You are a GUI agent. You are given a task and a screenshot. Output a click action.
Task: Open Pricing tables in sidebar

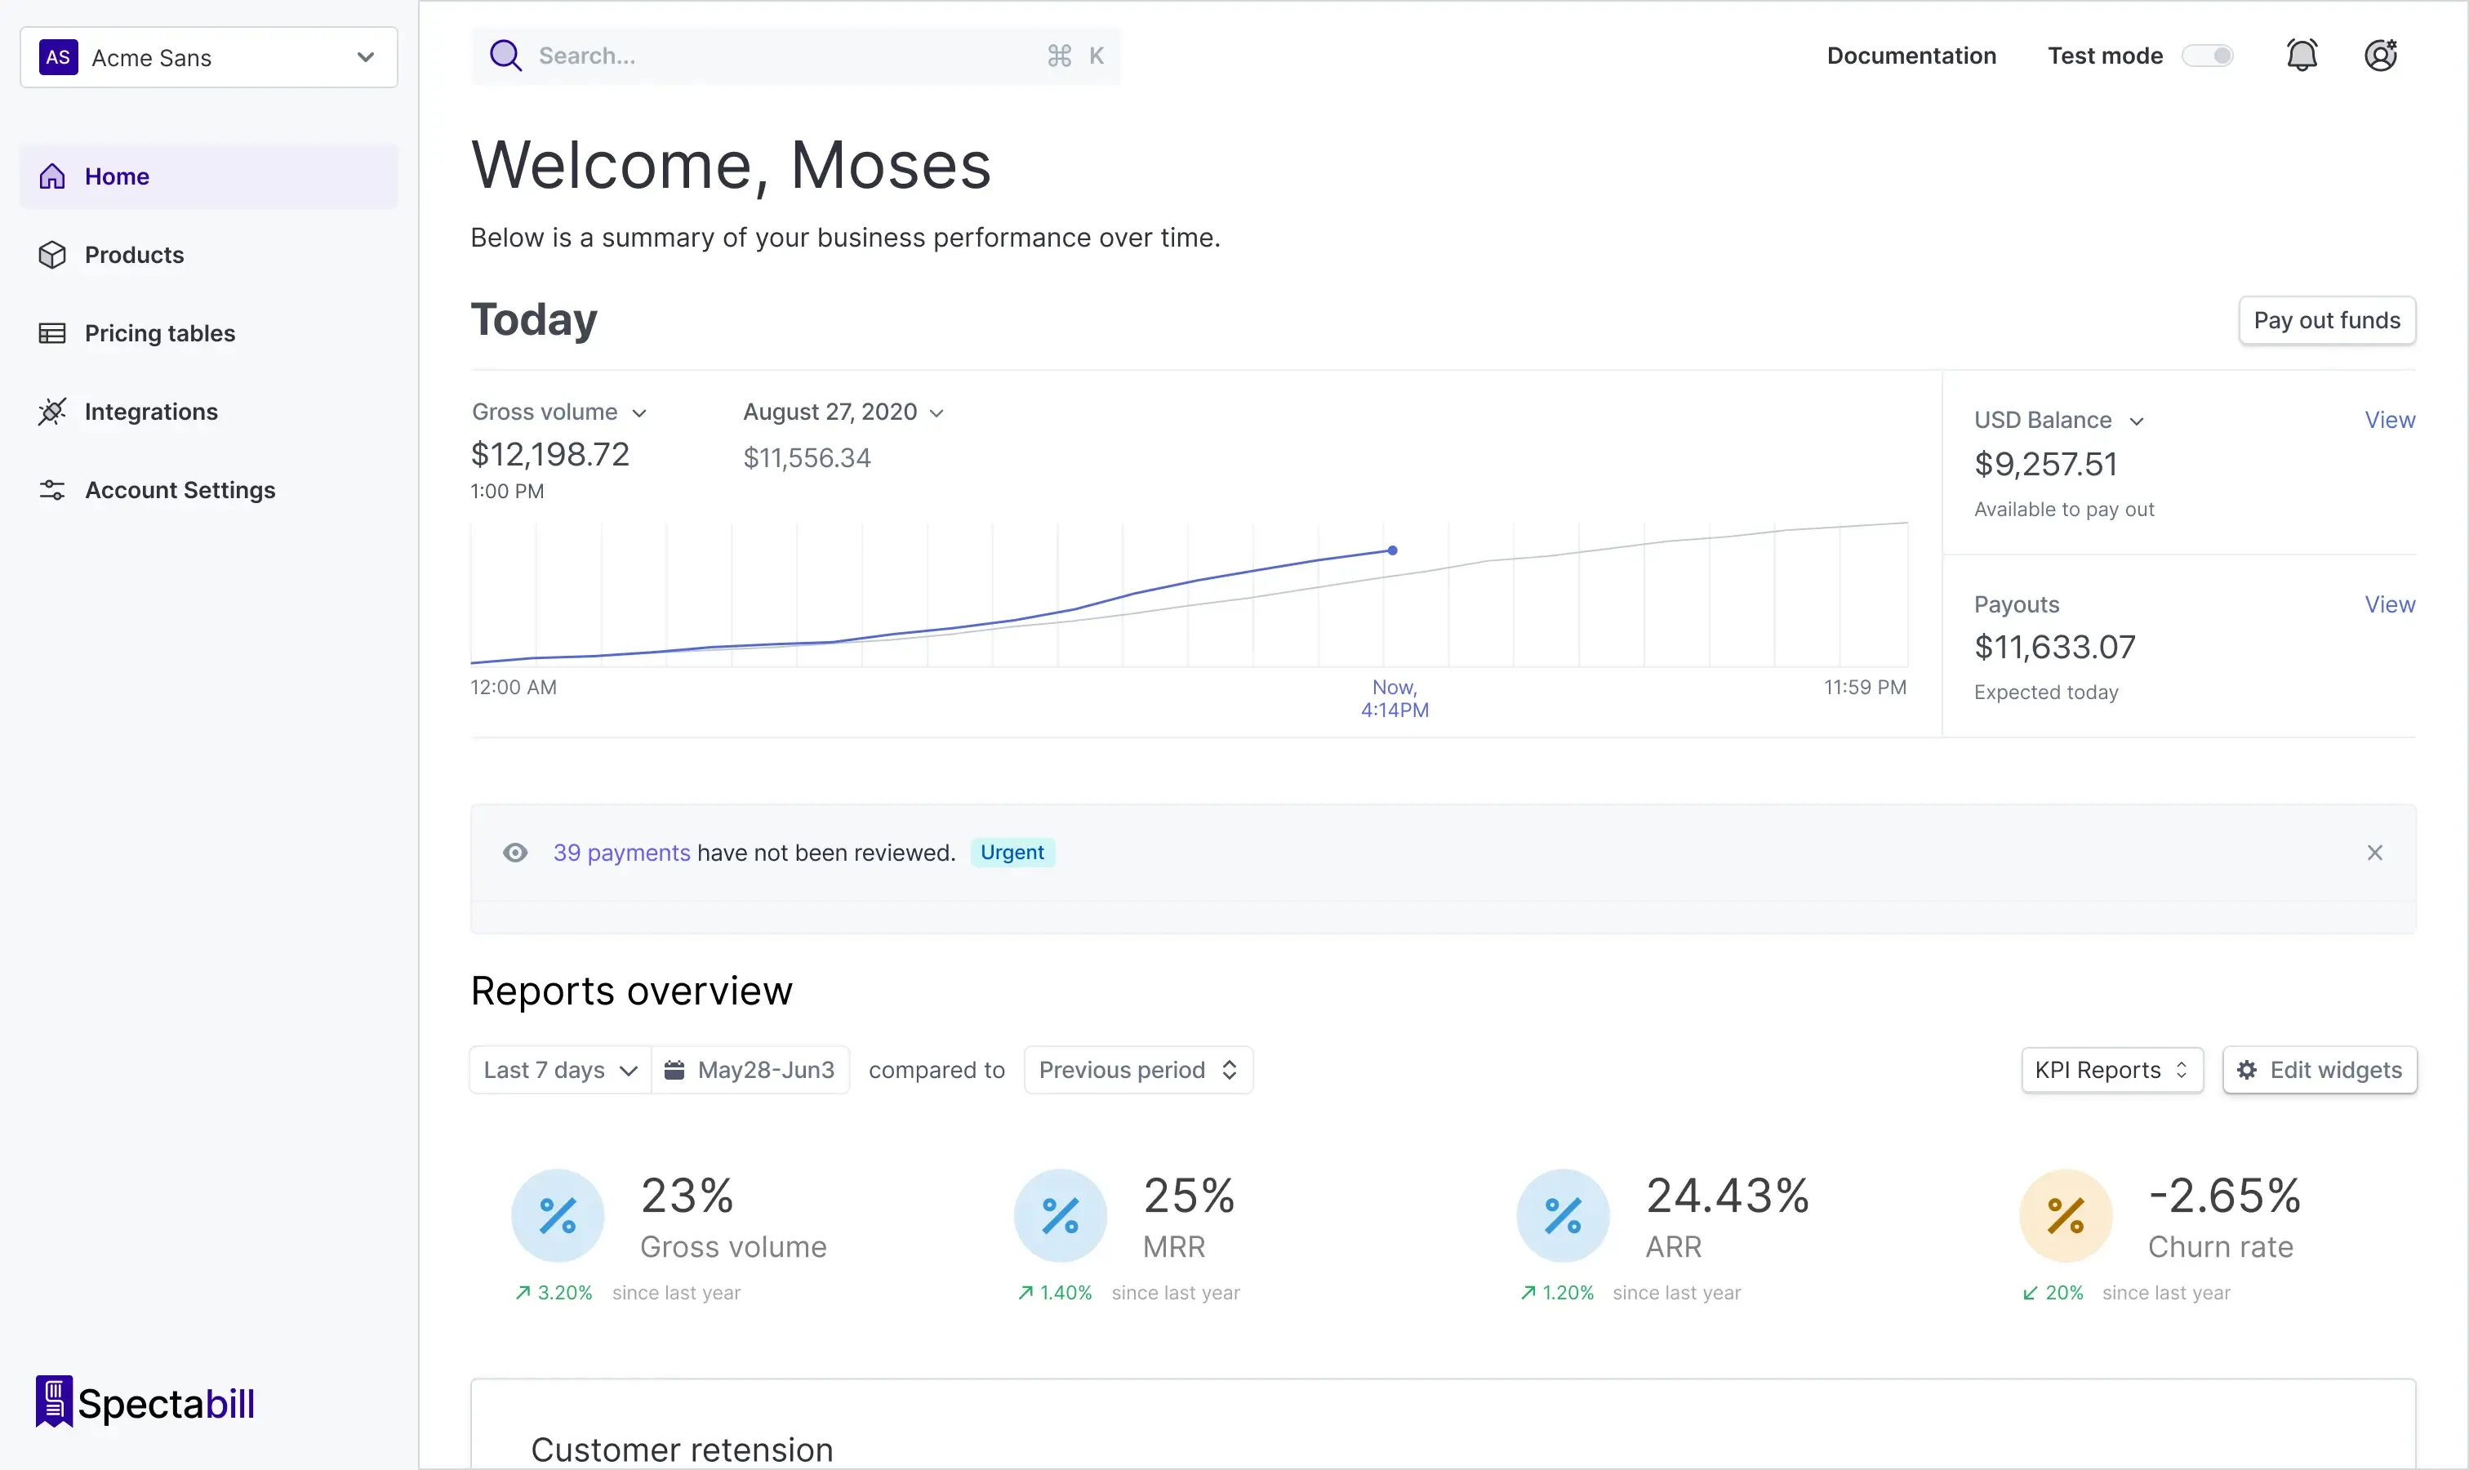pyautogui.click(x=209, y=333)
